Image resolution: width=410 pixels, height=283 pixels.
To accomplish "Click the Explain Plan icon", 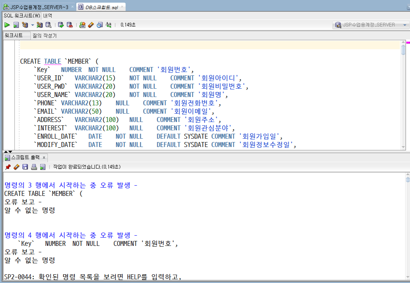I will tap(25, 25).
